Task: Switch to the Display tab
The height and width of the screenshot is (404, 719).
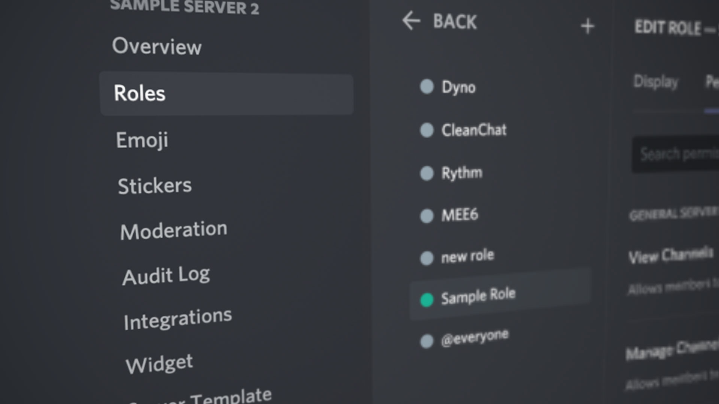Action: click(655, 80)
